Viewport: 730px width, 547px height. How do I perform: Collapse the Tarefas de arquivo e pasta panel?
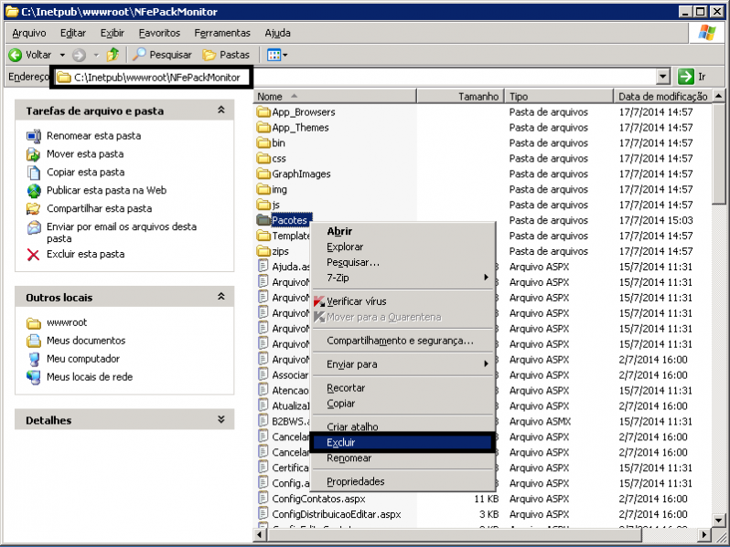(220, 110)
